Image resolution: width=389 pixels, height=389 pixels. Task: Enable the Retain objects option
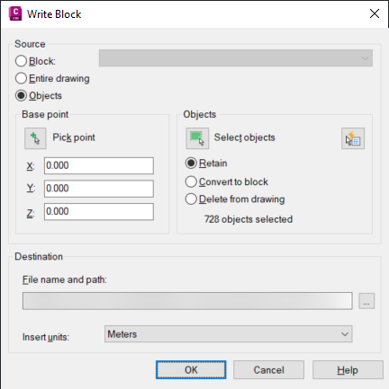pos(191,164)
